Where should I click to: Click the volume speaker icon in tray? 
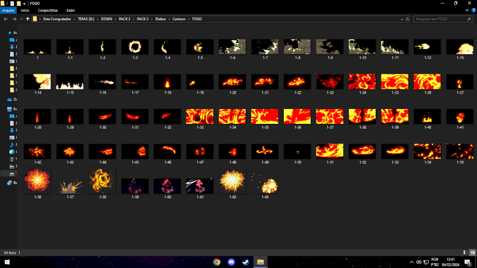[x=419, y=262]
